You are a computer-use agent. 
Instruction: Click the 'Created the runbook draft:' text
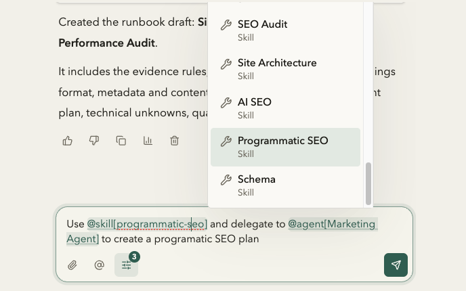pyautogui.click(x=126, y=22)
